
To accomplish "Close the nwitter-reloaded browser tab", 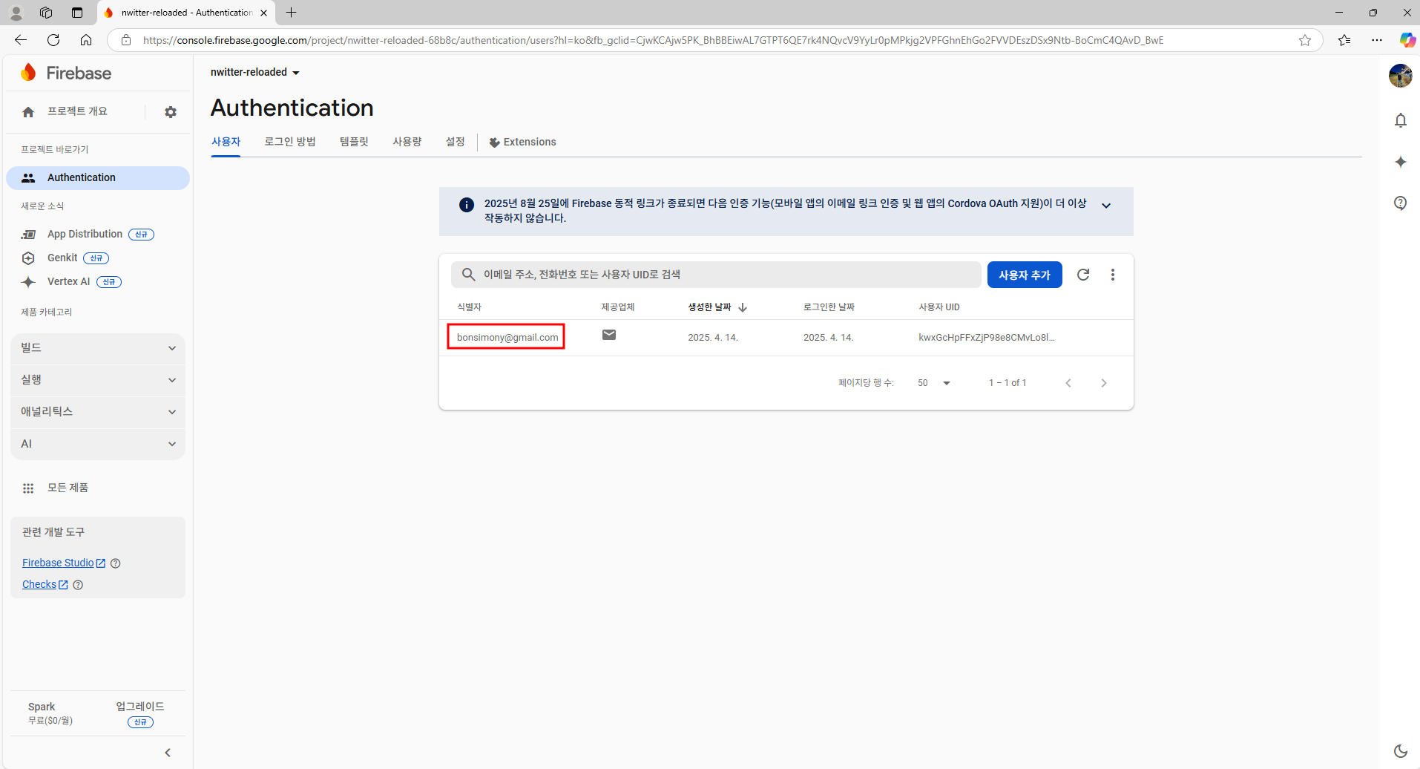I will click(x=264, y=13).
